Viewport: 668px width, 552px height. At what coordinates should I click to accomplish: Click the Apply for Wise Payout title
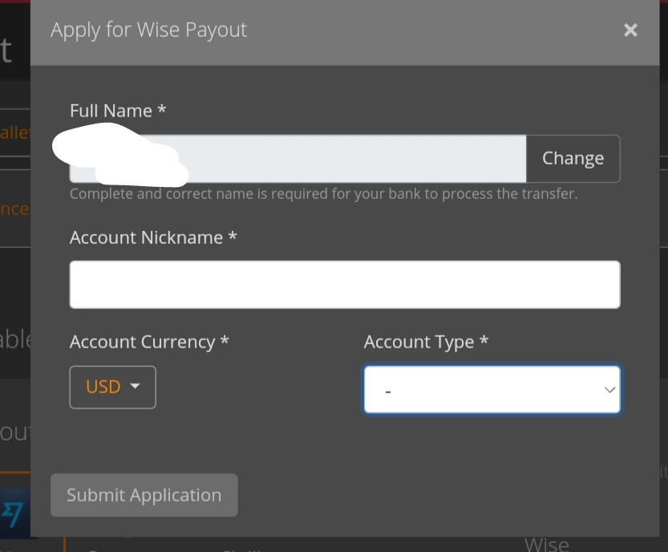point(148,30)
